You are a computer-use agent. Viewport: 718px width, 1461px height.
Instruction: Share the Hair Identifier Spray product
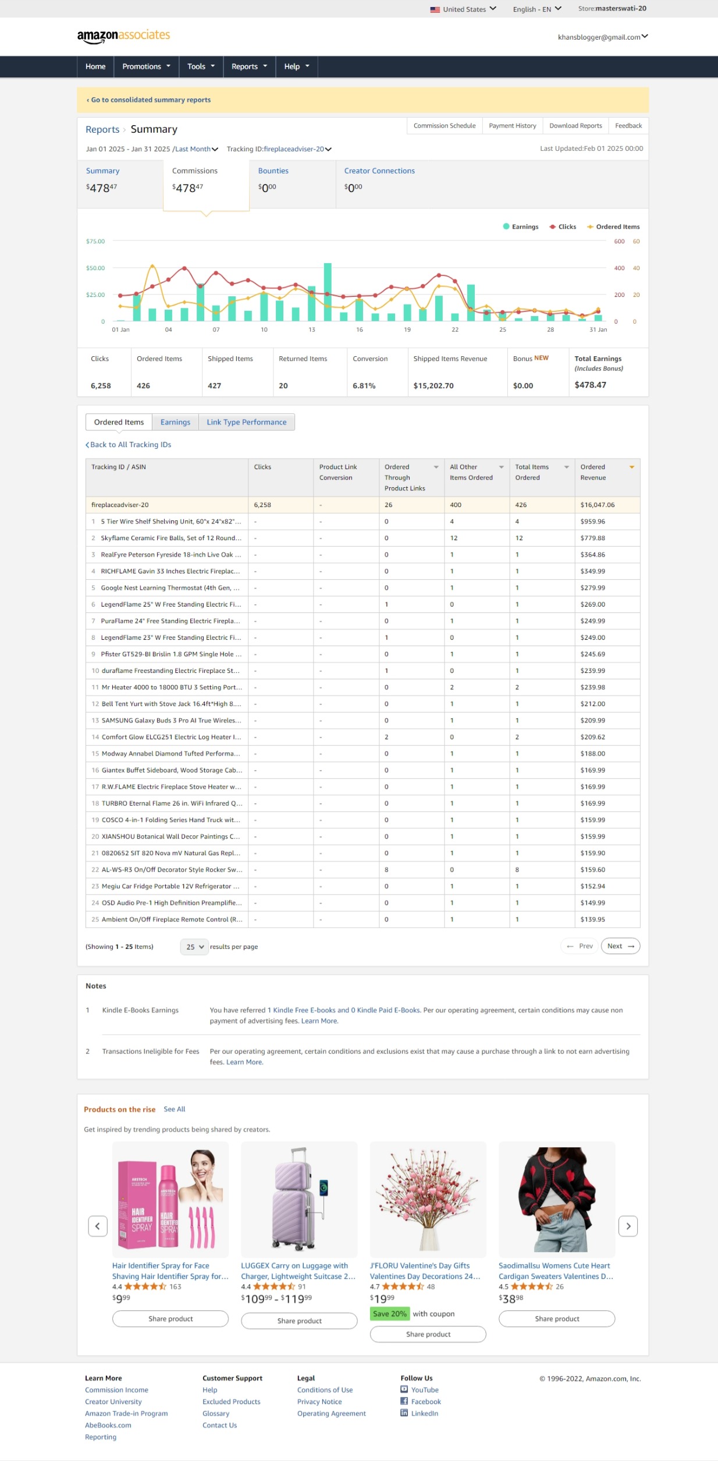[170, 1318]
